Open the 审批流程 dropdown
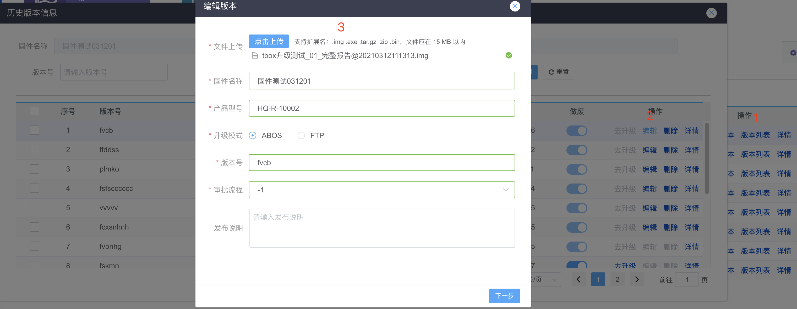This screenshot has height=309, width=797. pyautogui.click(x=382, y=190)
